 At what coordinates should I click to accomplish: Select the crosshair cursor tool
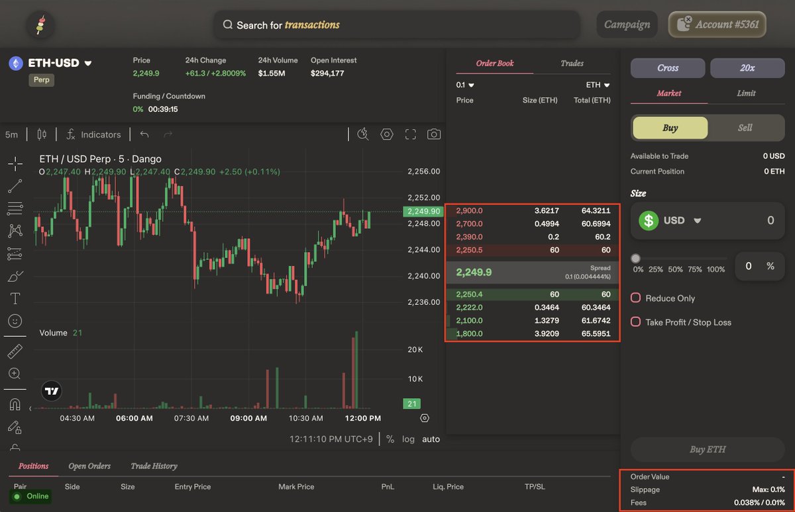(x=15, y=163)
